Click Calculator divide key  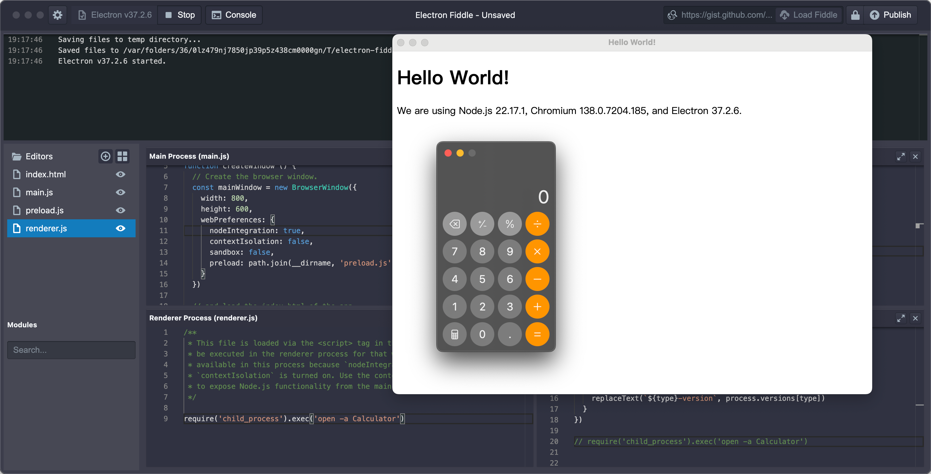(537, 224)
